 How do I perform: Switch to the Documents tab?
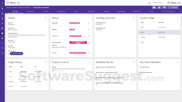point(91,11)
